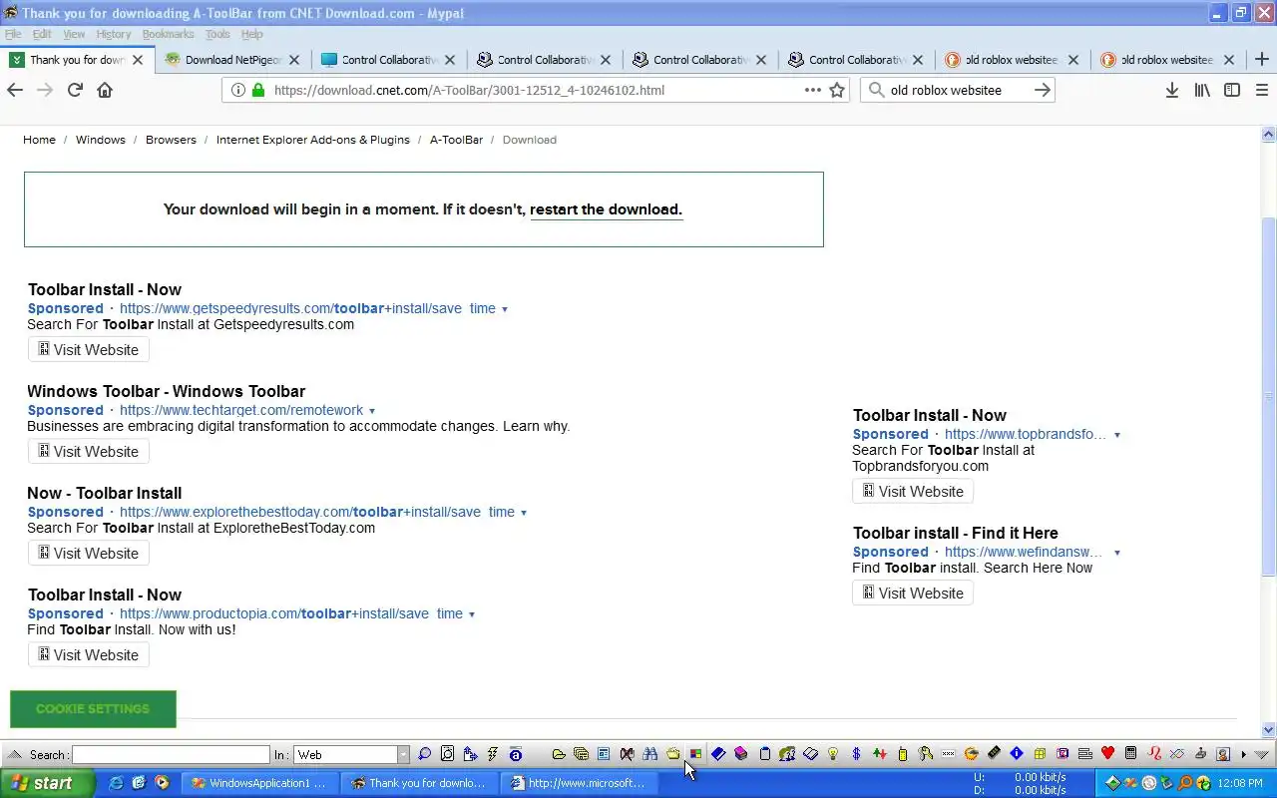The image size is (1277, 798).
Task: Click the stacked horizontal lines icon on A-ToolBar
Action: (1085, 754)
